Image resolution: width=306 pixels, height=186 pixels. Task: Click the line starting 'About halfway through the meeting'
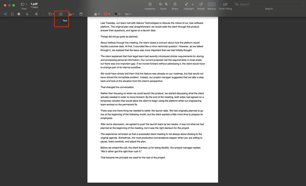(150, 43)
